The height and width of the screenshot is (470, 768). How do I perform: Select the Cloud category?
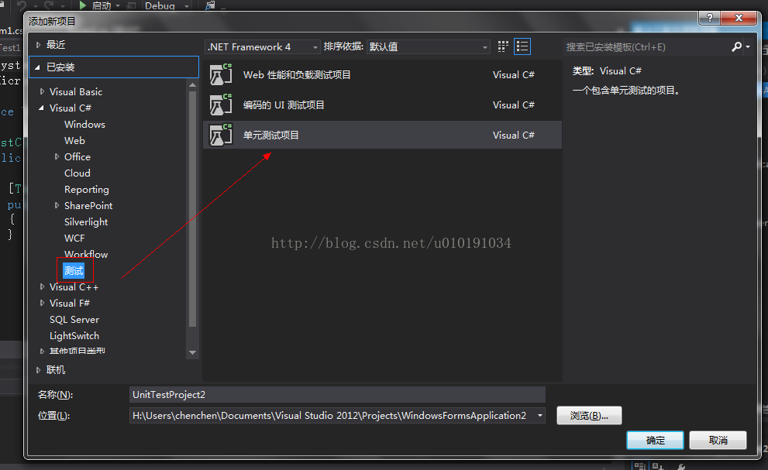pos(77,173)
